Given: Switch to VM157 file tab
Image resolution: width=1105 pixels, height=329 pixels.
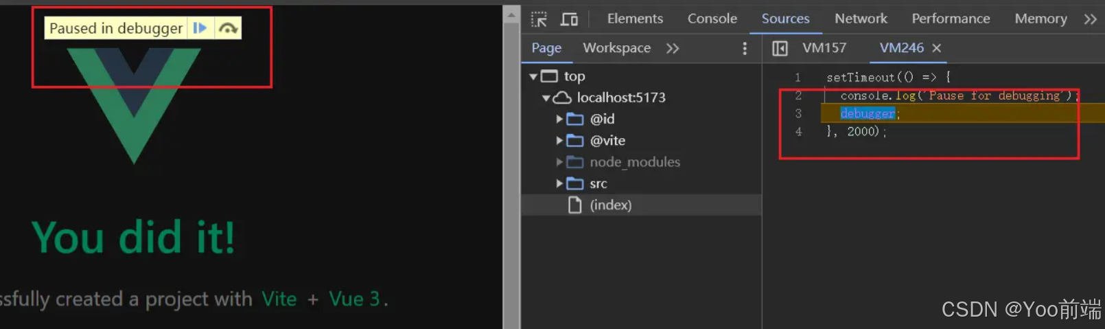Looking at the screenshot, I should click(x=824, y=47).
